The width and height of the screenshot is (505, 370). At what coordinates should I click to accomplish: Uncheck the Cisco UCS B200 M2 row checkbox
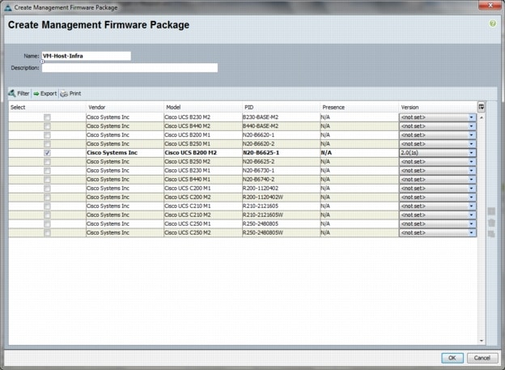47,153
